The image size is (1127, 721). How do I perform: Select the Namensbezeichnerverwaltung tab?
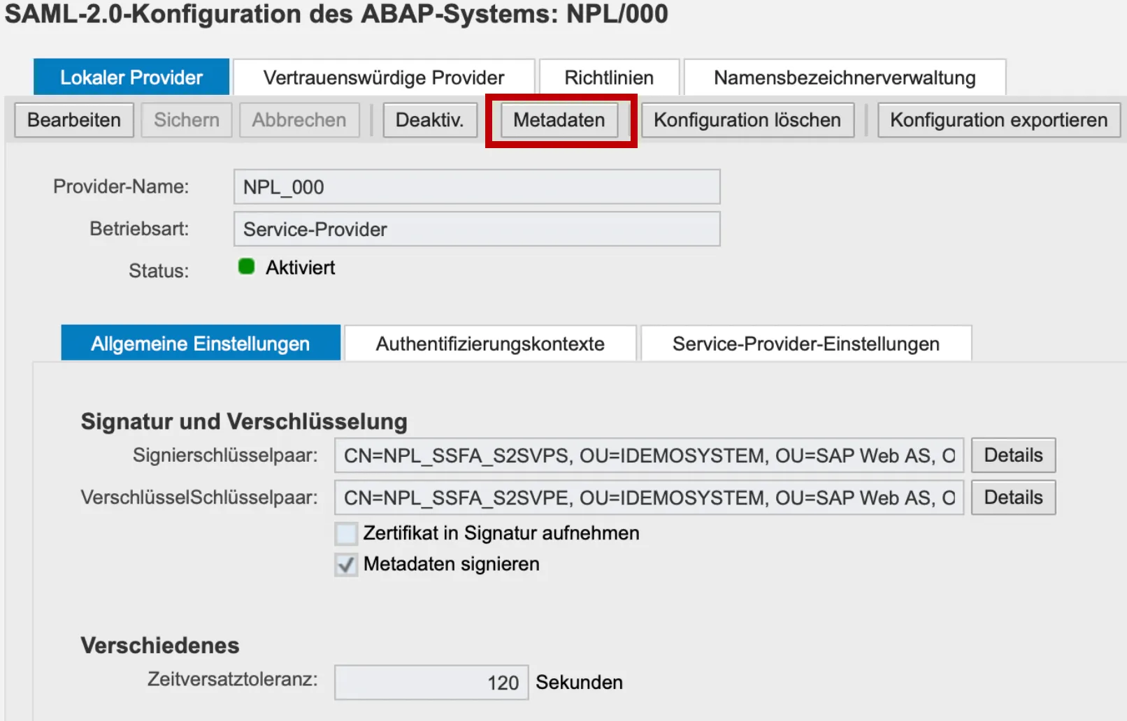[844, 78]
